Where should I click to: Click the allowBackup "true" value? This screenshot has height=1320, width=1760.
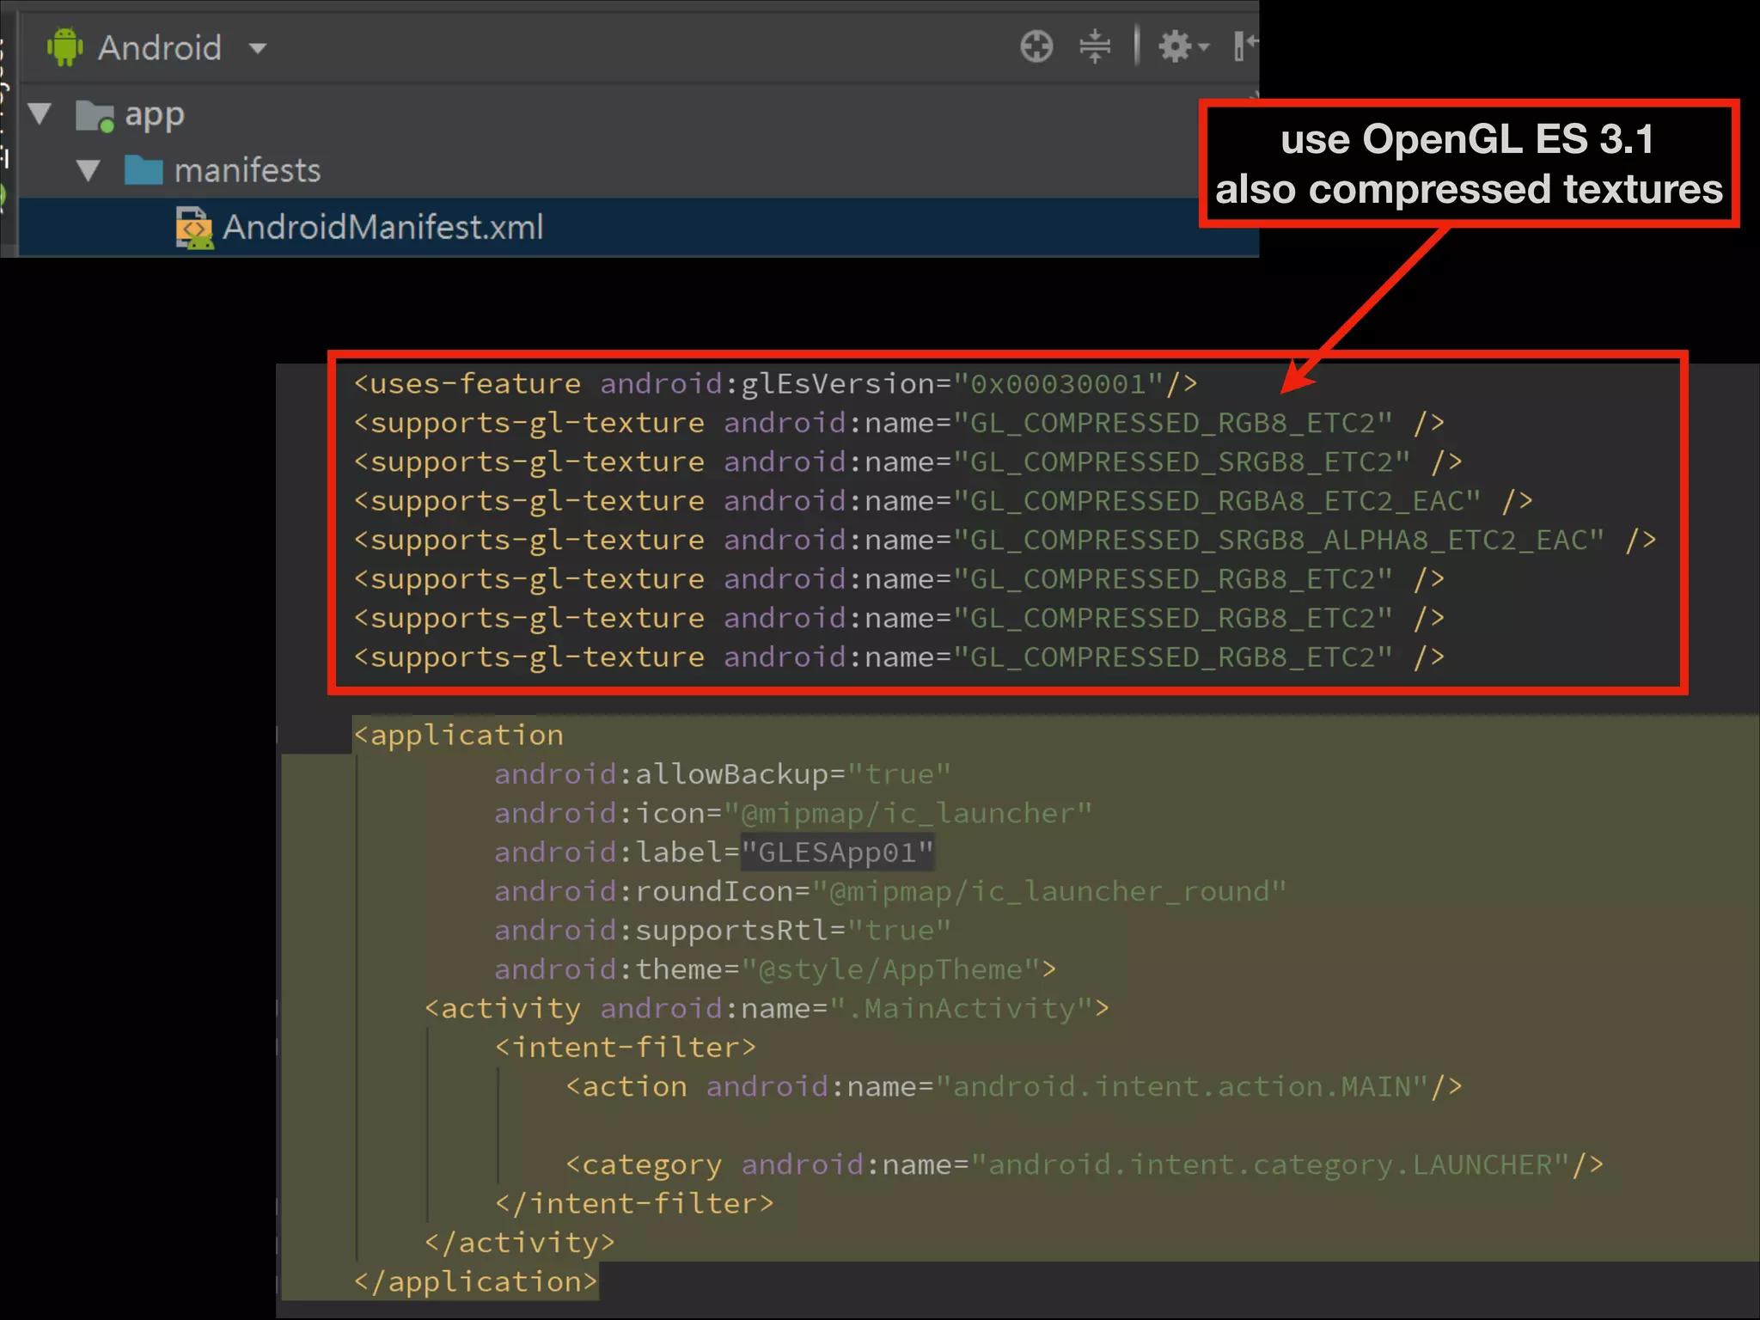pos(899,774)
